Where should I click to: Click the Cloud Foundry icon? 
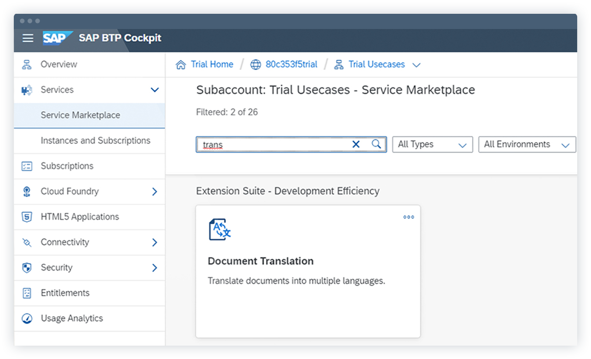[27, 191]
